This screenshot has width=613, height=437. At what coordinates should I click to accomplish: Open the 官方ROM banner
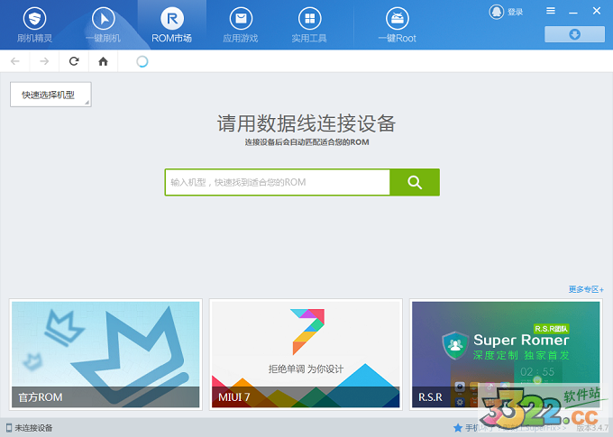tap(105, 354)
